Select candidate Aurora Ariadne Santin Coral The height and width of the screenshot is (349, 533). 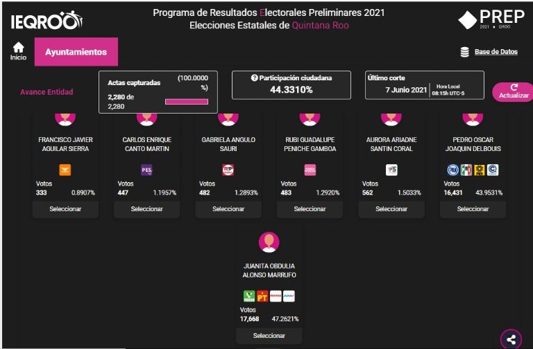coord(391,209)
